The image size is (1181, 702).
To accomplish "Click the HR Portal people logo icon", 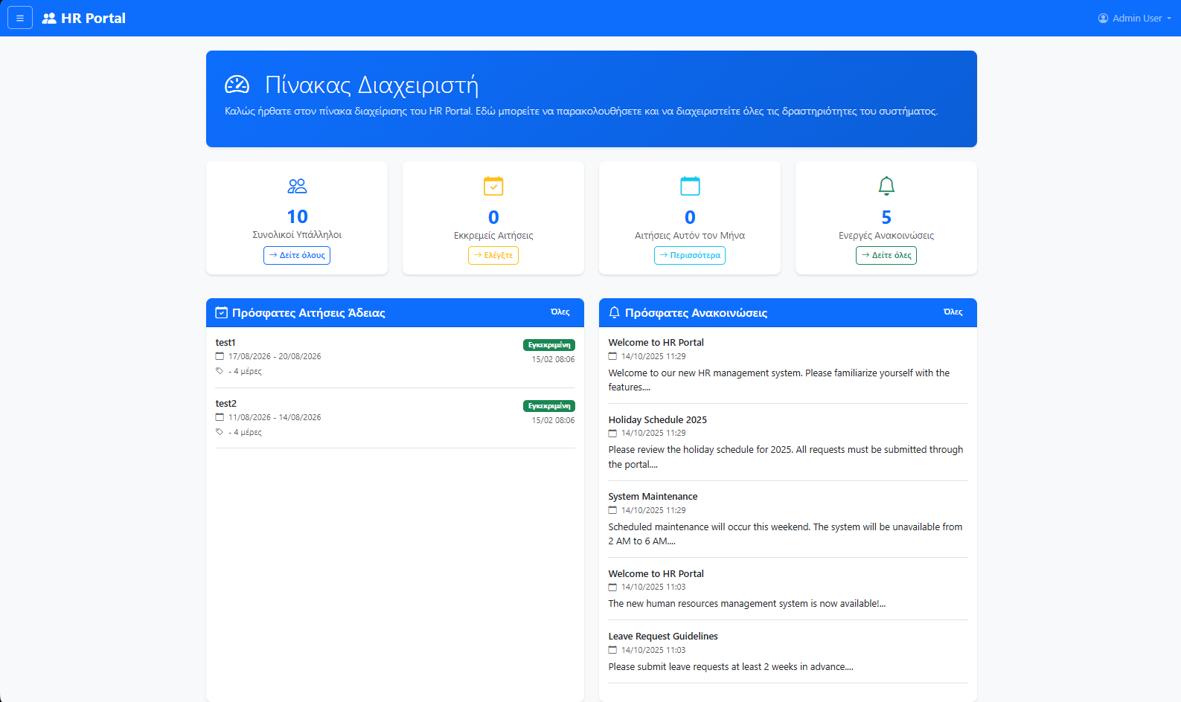I will (49, 19).
